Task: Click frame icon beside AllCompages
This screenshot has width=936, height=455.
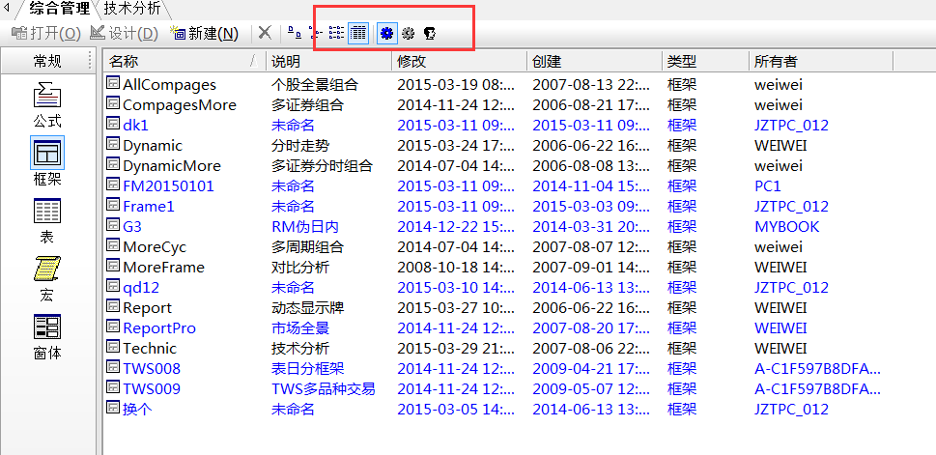Action: 113,83
